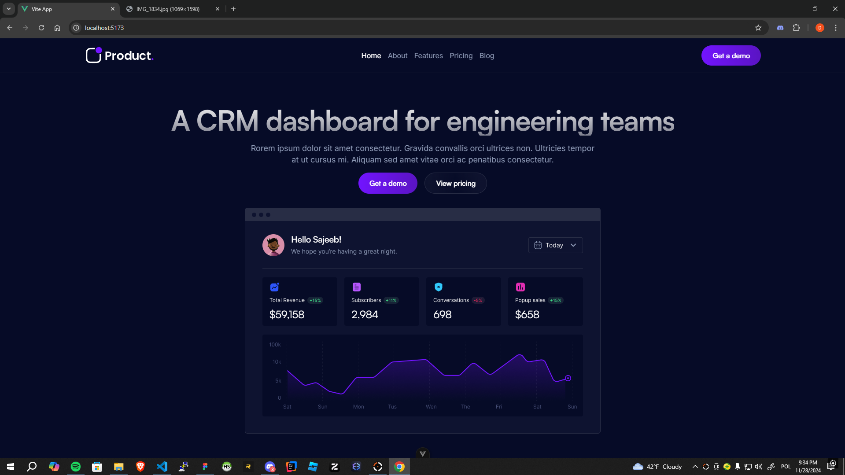Click the header Get a demo button
Image resolution: width=845 pixels, height=475 pixels.
pyautogui.click(x=731, y=55)
